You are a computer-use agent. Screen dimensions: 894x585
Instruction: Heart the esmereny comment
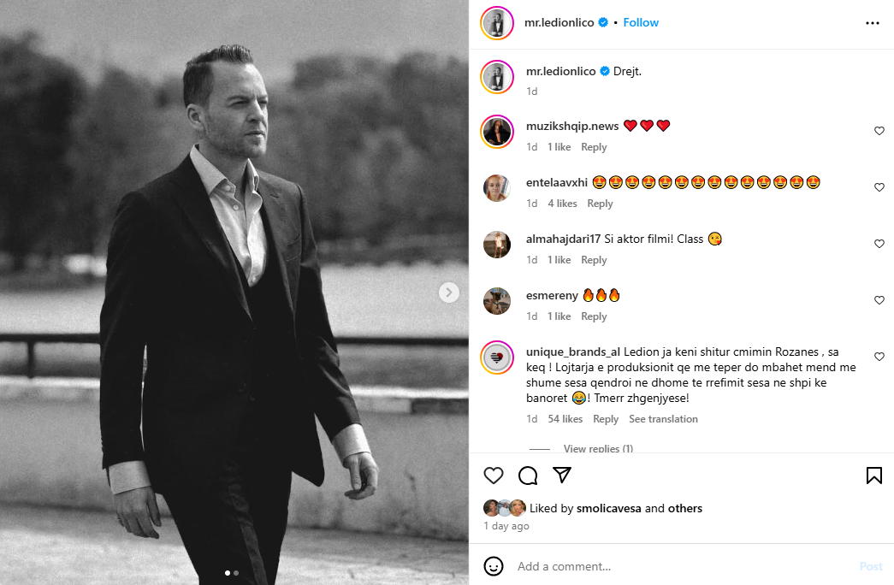[x=879, y=300]
